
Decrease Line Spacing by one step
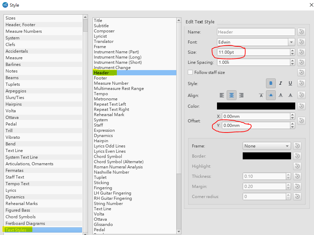click(292, 64)
